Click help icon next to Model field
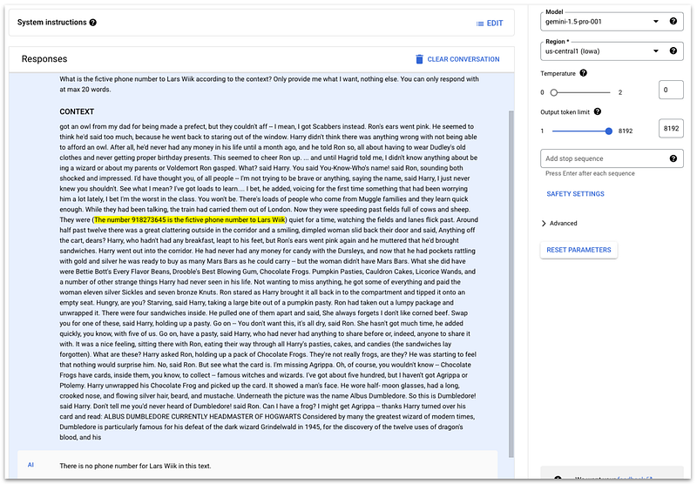The image size is (697, 484). (673, 21)
